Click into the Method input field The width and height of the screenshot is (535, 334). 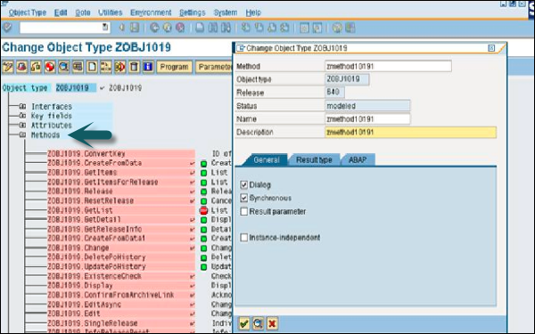[388, 66]
